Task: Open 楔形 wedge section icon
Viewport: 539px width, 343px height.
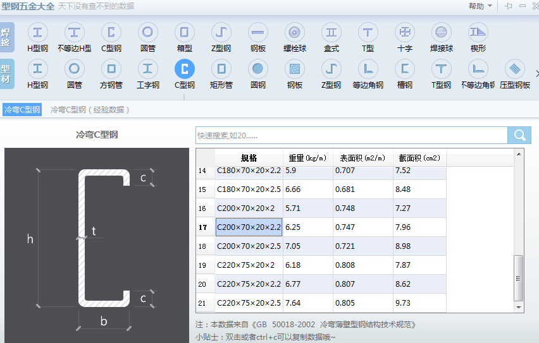Action: coord(478,33)
